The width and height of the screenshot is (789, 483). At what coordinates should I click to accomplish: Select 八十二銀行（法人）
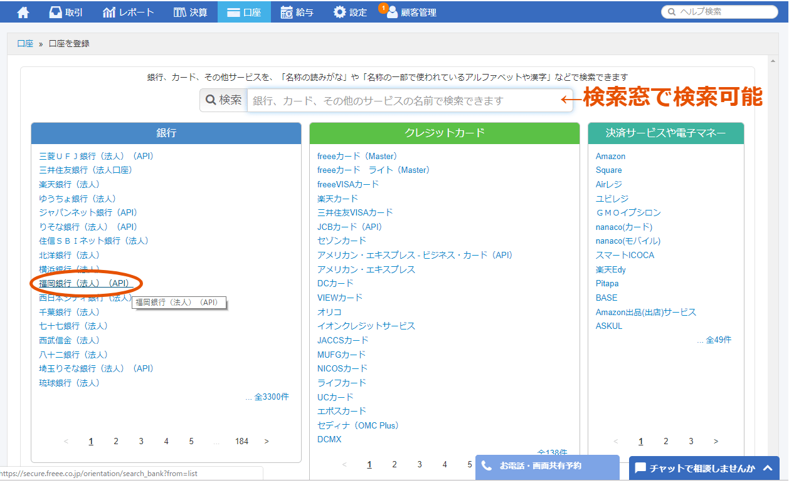click(73, 355)
